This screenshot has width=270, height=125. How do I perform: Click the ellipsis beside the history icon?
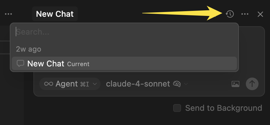[x=245, y=14]
